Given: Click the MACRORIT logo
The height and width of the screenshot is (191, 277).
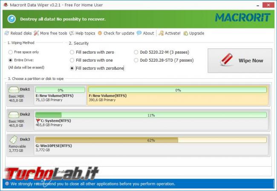Looking at the screenshot, I should [x=243, y=17].
